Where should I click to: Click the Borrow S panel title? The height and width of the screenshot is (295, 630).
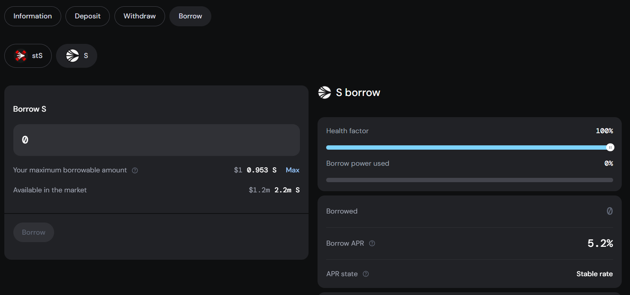[x=30, y=109]
